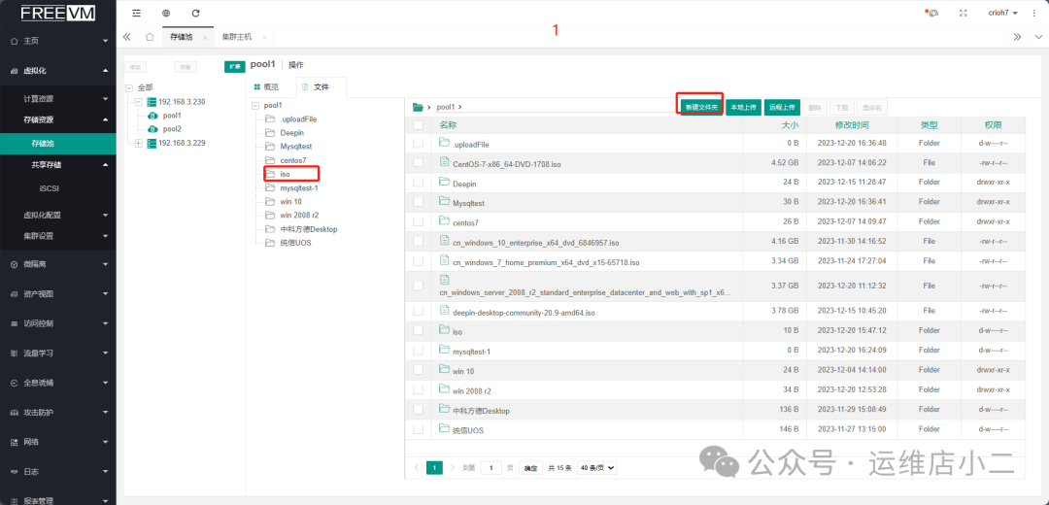This screenshot has height=505, width=1049.
Task: Click the 新建文件夹 button
Action: click(x=701, y=107)
